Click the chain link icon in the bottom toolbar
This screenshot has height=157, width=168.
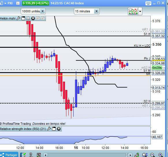(31, 155)
